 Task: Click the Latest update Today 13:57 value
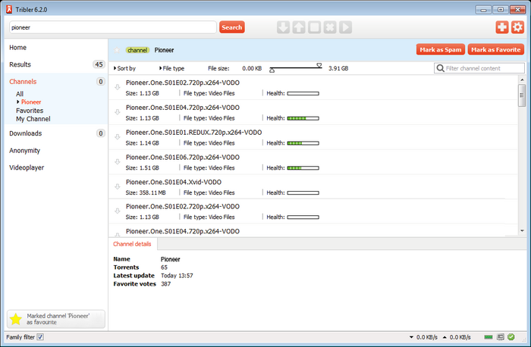click(177, 276)
